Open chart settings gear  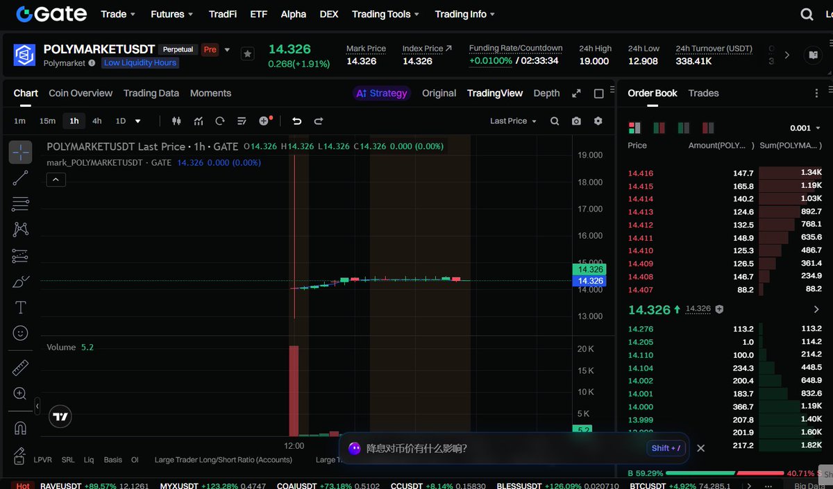598,121
